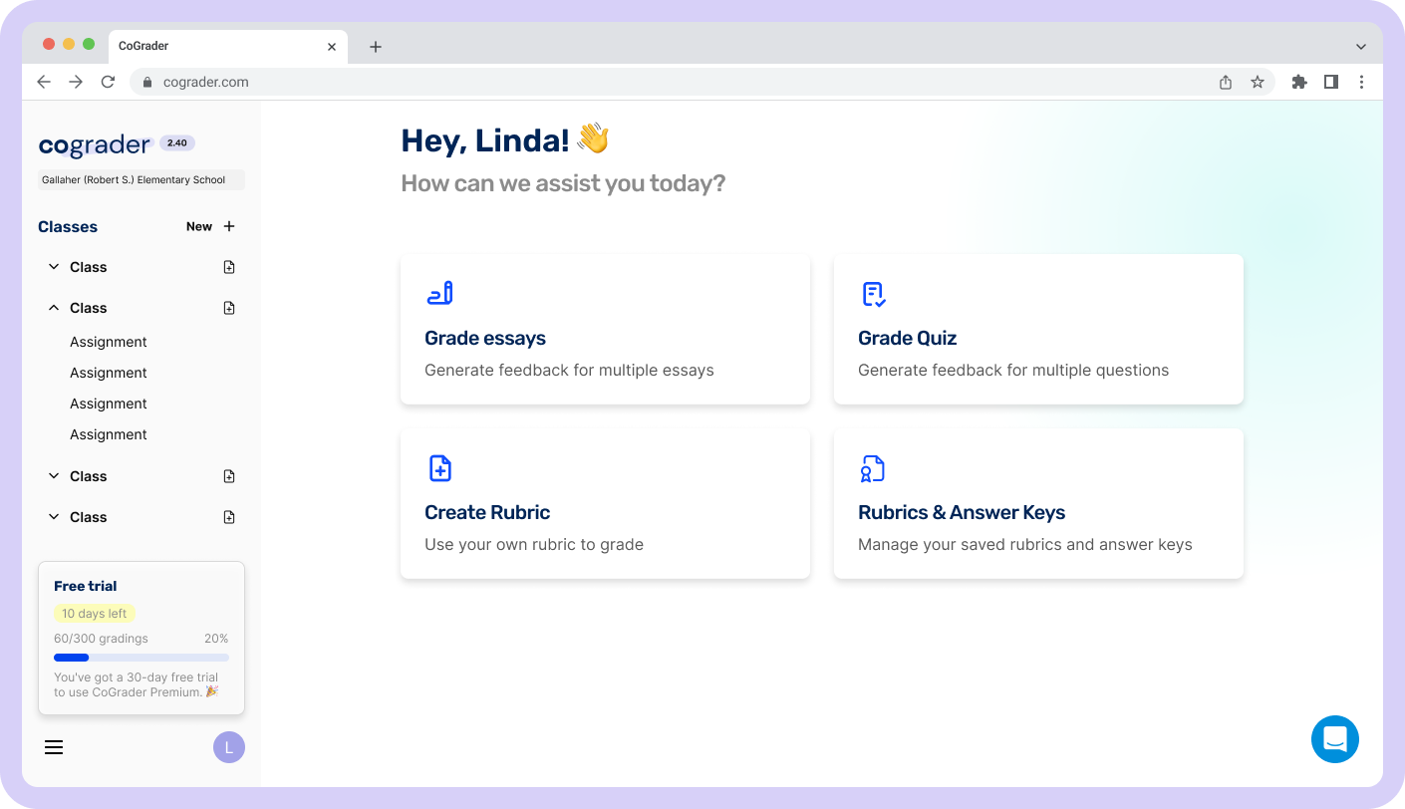
Task: Click the Linda profile avatar
Action: coord(228,747)
